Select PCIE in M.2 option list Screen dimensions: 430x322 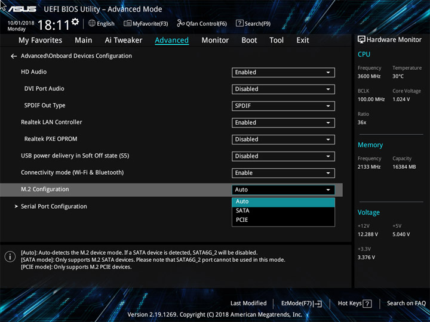tap(283, 220)
